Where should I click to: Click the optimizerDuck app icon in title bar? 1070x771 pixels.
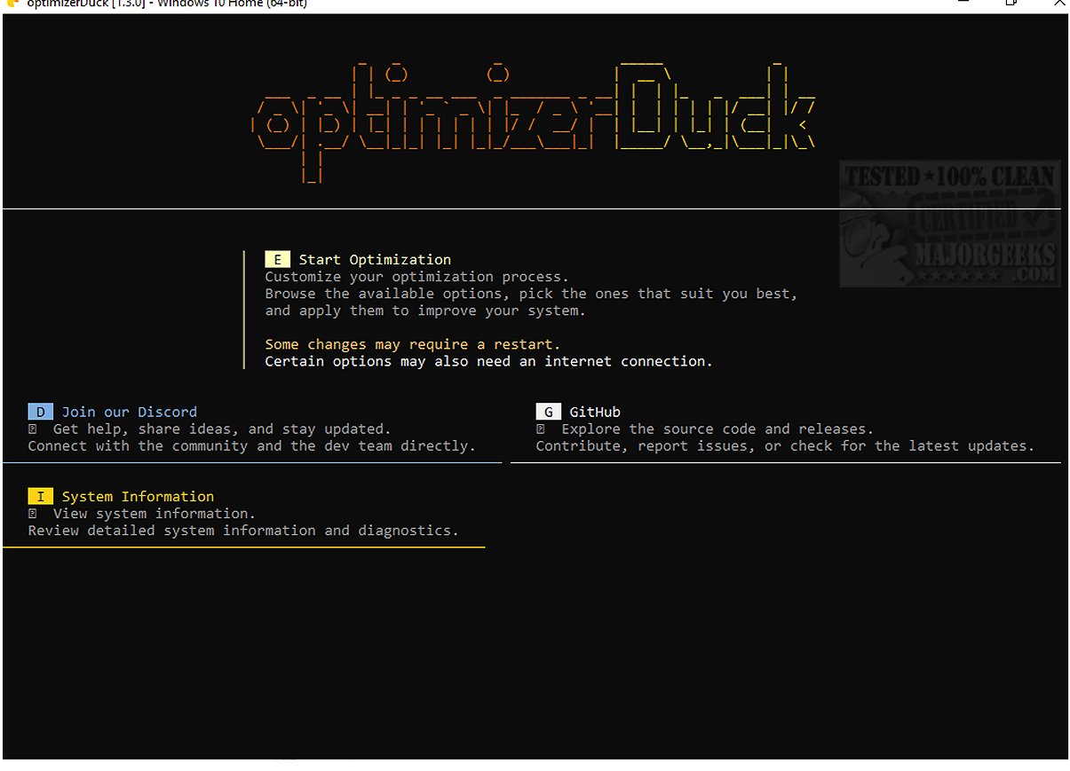coord(12,4)
